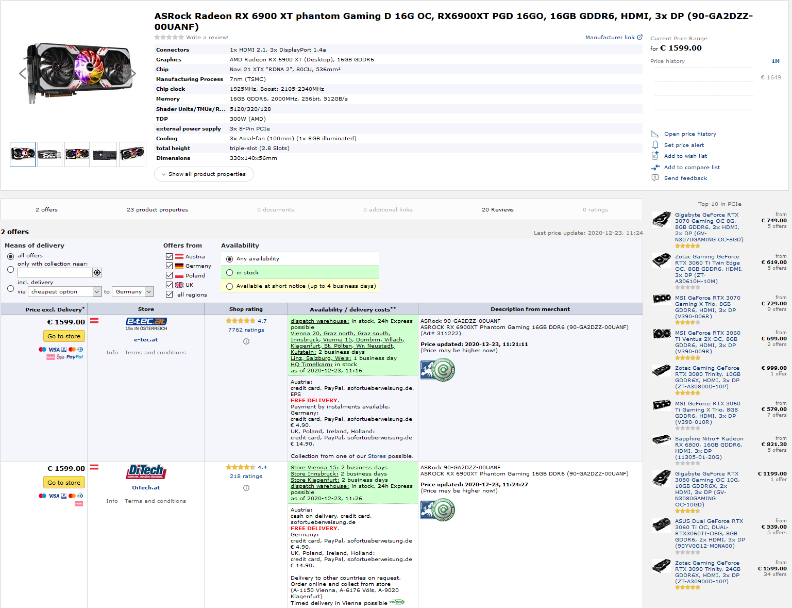Screen dimensions: 792x608
Task: Sort by Shop rating header
Action: [246, 309]
